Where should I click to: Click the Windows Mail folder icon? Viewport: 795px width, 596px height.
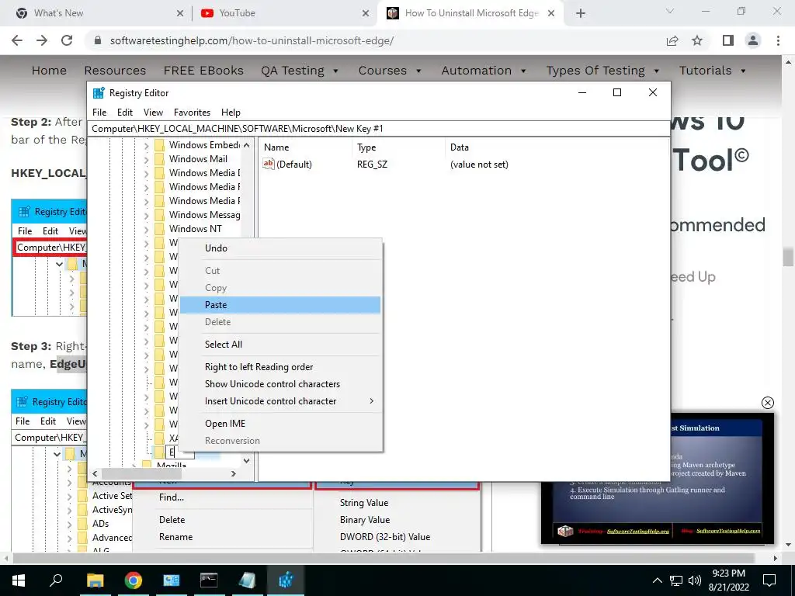[x=159, y=159]
